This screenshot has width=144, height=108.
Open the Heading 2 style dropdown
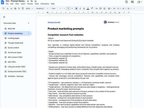tap(42, 9)
